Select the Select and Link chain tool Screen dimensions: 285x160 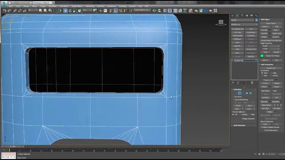[15, 11]
